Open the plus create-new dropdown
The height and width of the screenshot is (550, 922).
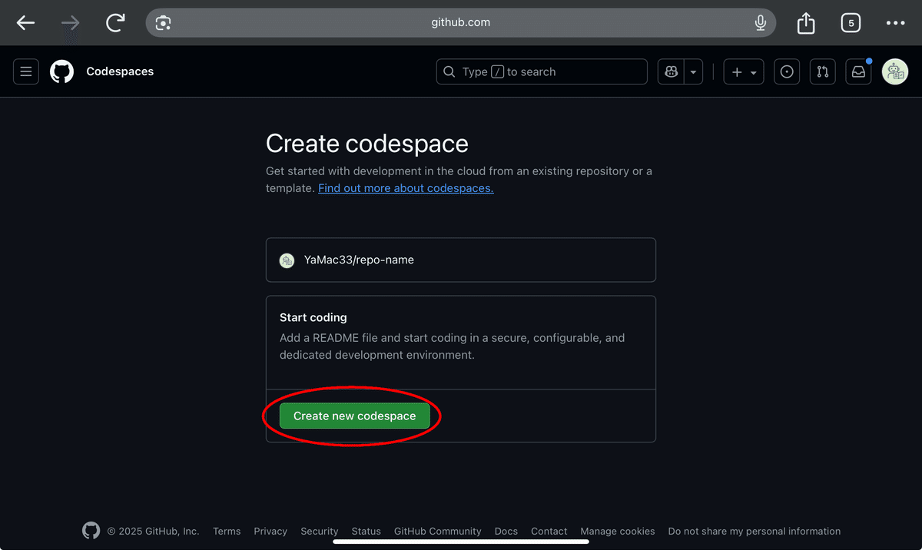(743, 71)
